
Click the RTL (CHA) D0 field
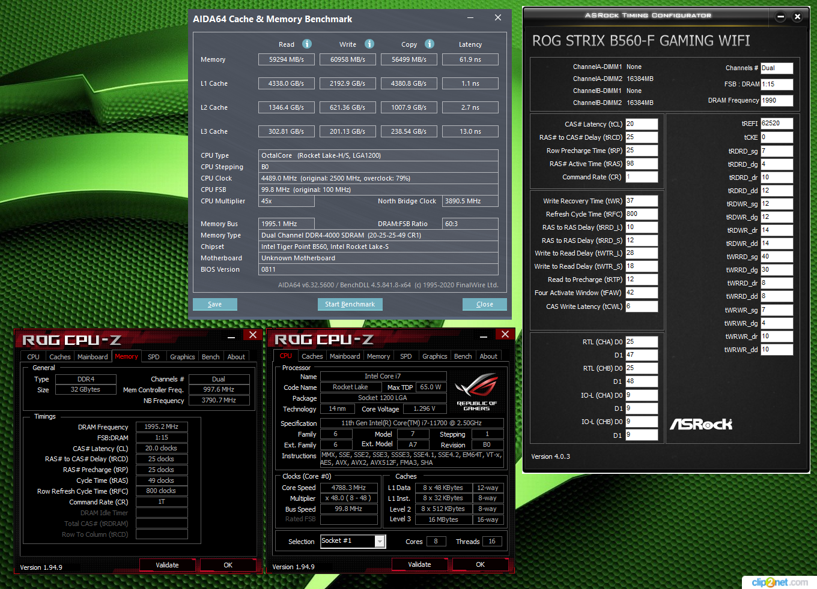642,342
